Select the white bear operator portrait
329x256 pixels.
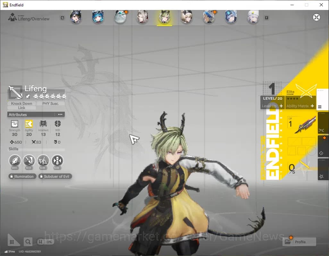pos(120,17)
